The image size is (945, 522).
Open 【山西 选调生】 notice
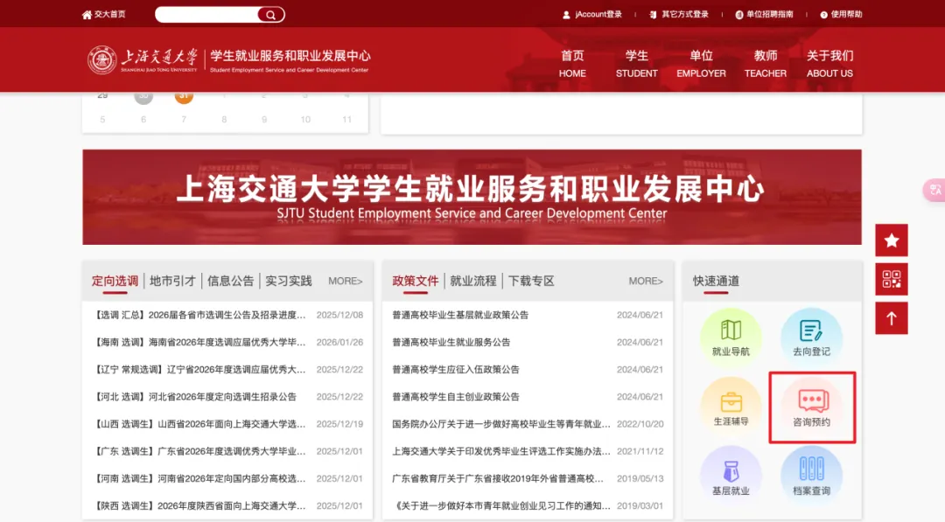(200, 424)
